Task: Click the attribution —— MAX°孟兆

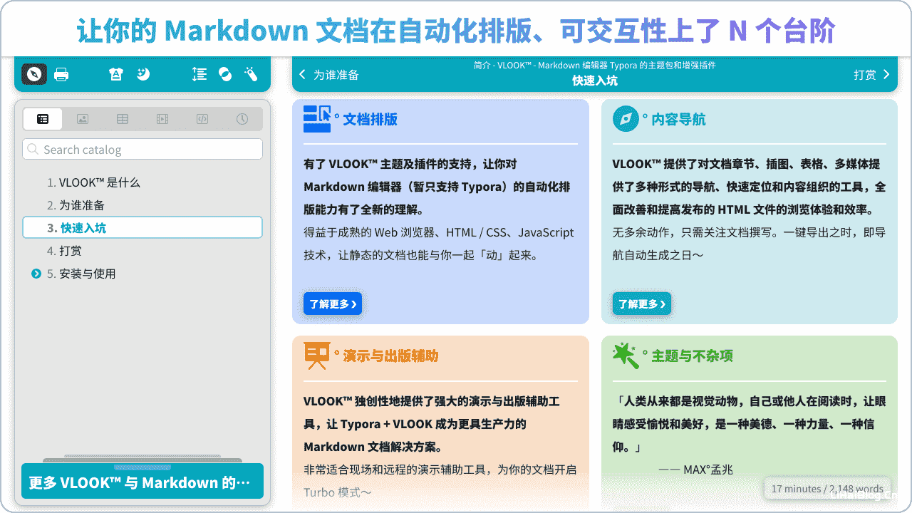Action: 695,470
